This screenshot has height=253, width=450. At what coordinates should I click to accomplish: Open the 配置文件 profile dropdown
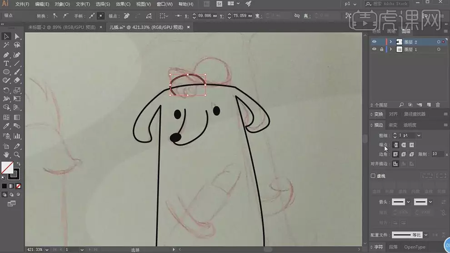(426, 235)
